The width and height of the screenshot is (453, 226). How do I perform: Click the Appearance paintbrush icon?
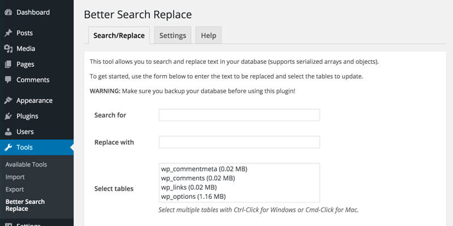click(x=8, y=101)
